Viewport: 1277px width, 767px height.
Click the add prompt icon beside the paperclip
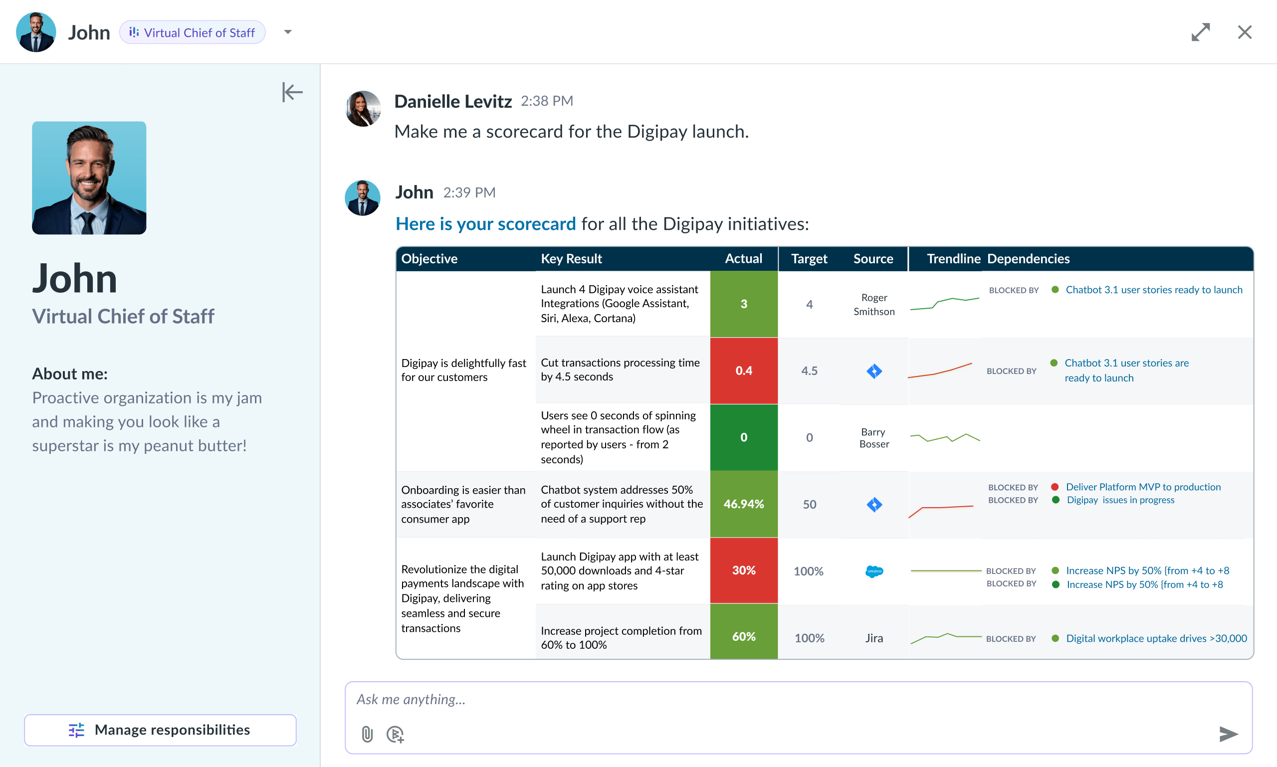click(395, 734)
